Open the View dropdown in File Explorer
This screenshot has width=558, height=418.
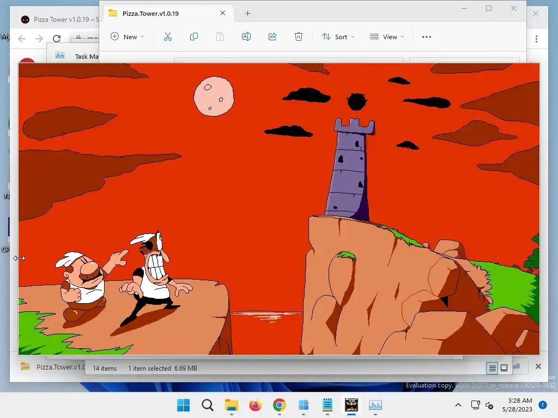point(387,36)
